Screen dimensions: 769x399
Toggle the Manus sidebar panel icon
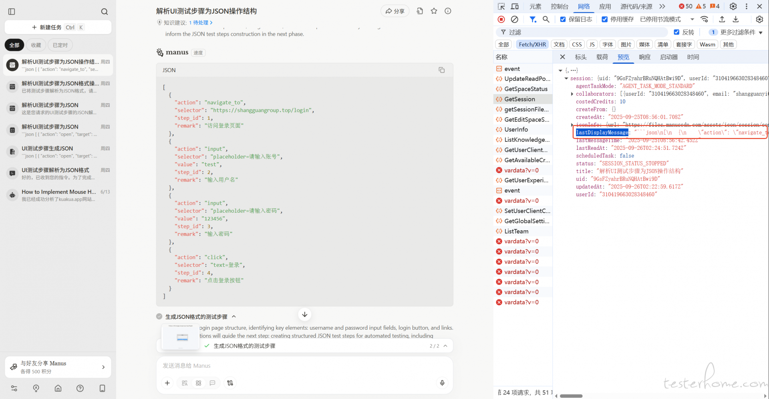[x=12, y=12]
